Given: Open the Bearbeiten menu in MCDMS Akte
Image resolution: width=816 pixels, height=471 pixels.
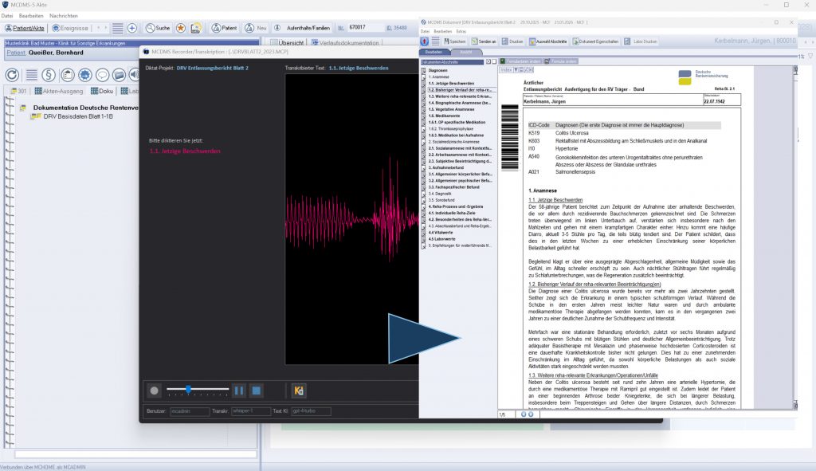Looking at the screenshot, I should pyautogui.click(x=29, y=15).
